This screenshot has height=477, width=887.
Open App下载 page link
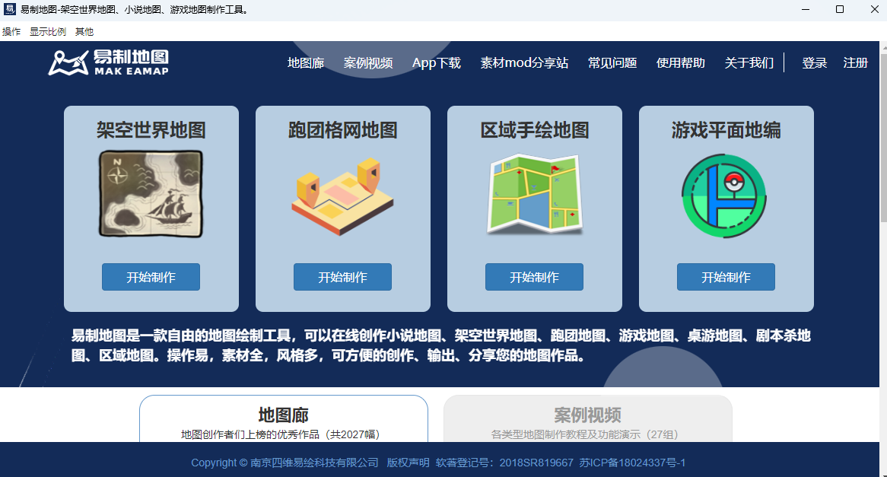click(437, 63)
